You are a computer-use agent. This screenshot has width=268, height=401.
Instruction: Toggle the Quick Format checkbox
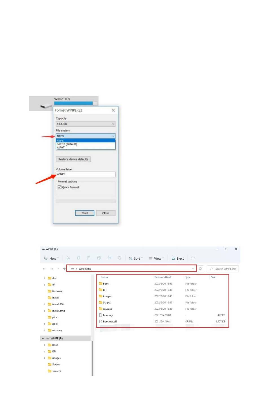(60, 187)
